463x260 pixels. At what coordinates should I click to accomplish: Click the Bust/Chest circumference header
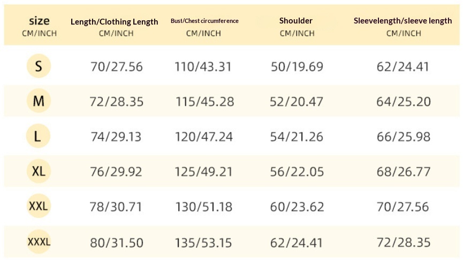(x=204, y=21)
